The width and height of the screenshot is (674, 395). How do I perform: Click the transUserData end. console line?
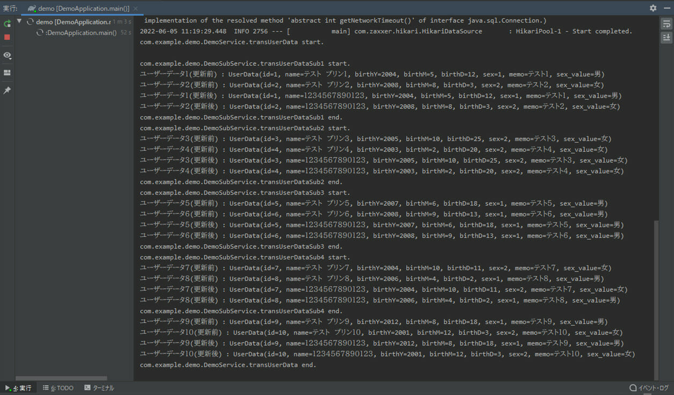pyautogui.click(x=228, y=365)
